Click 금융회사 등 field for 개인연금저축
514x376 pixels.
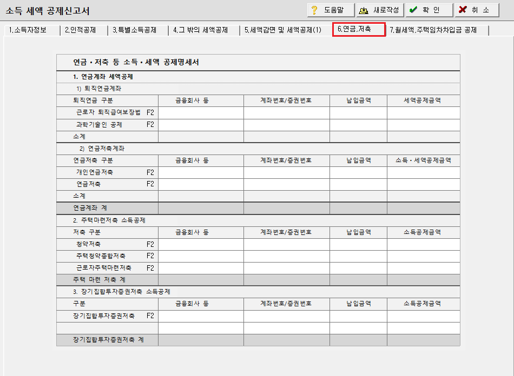tap(201, 173)
